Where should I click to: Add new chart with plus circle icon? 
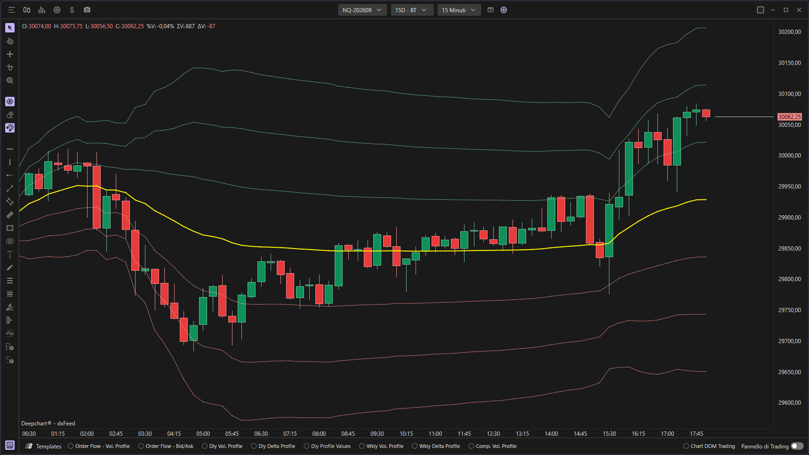click(504, 10)
